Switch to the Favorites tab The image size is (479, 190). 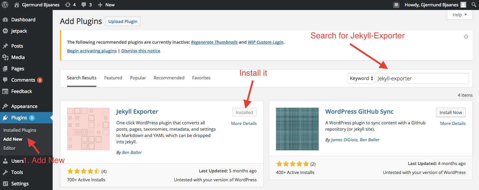[201, 78]
